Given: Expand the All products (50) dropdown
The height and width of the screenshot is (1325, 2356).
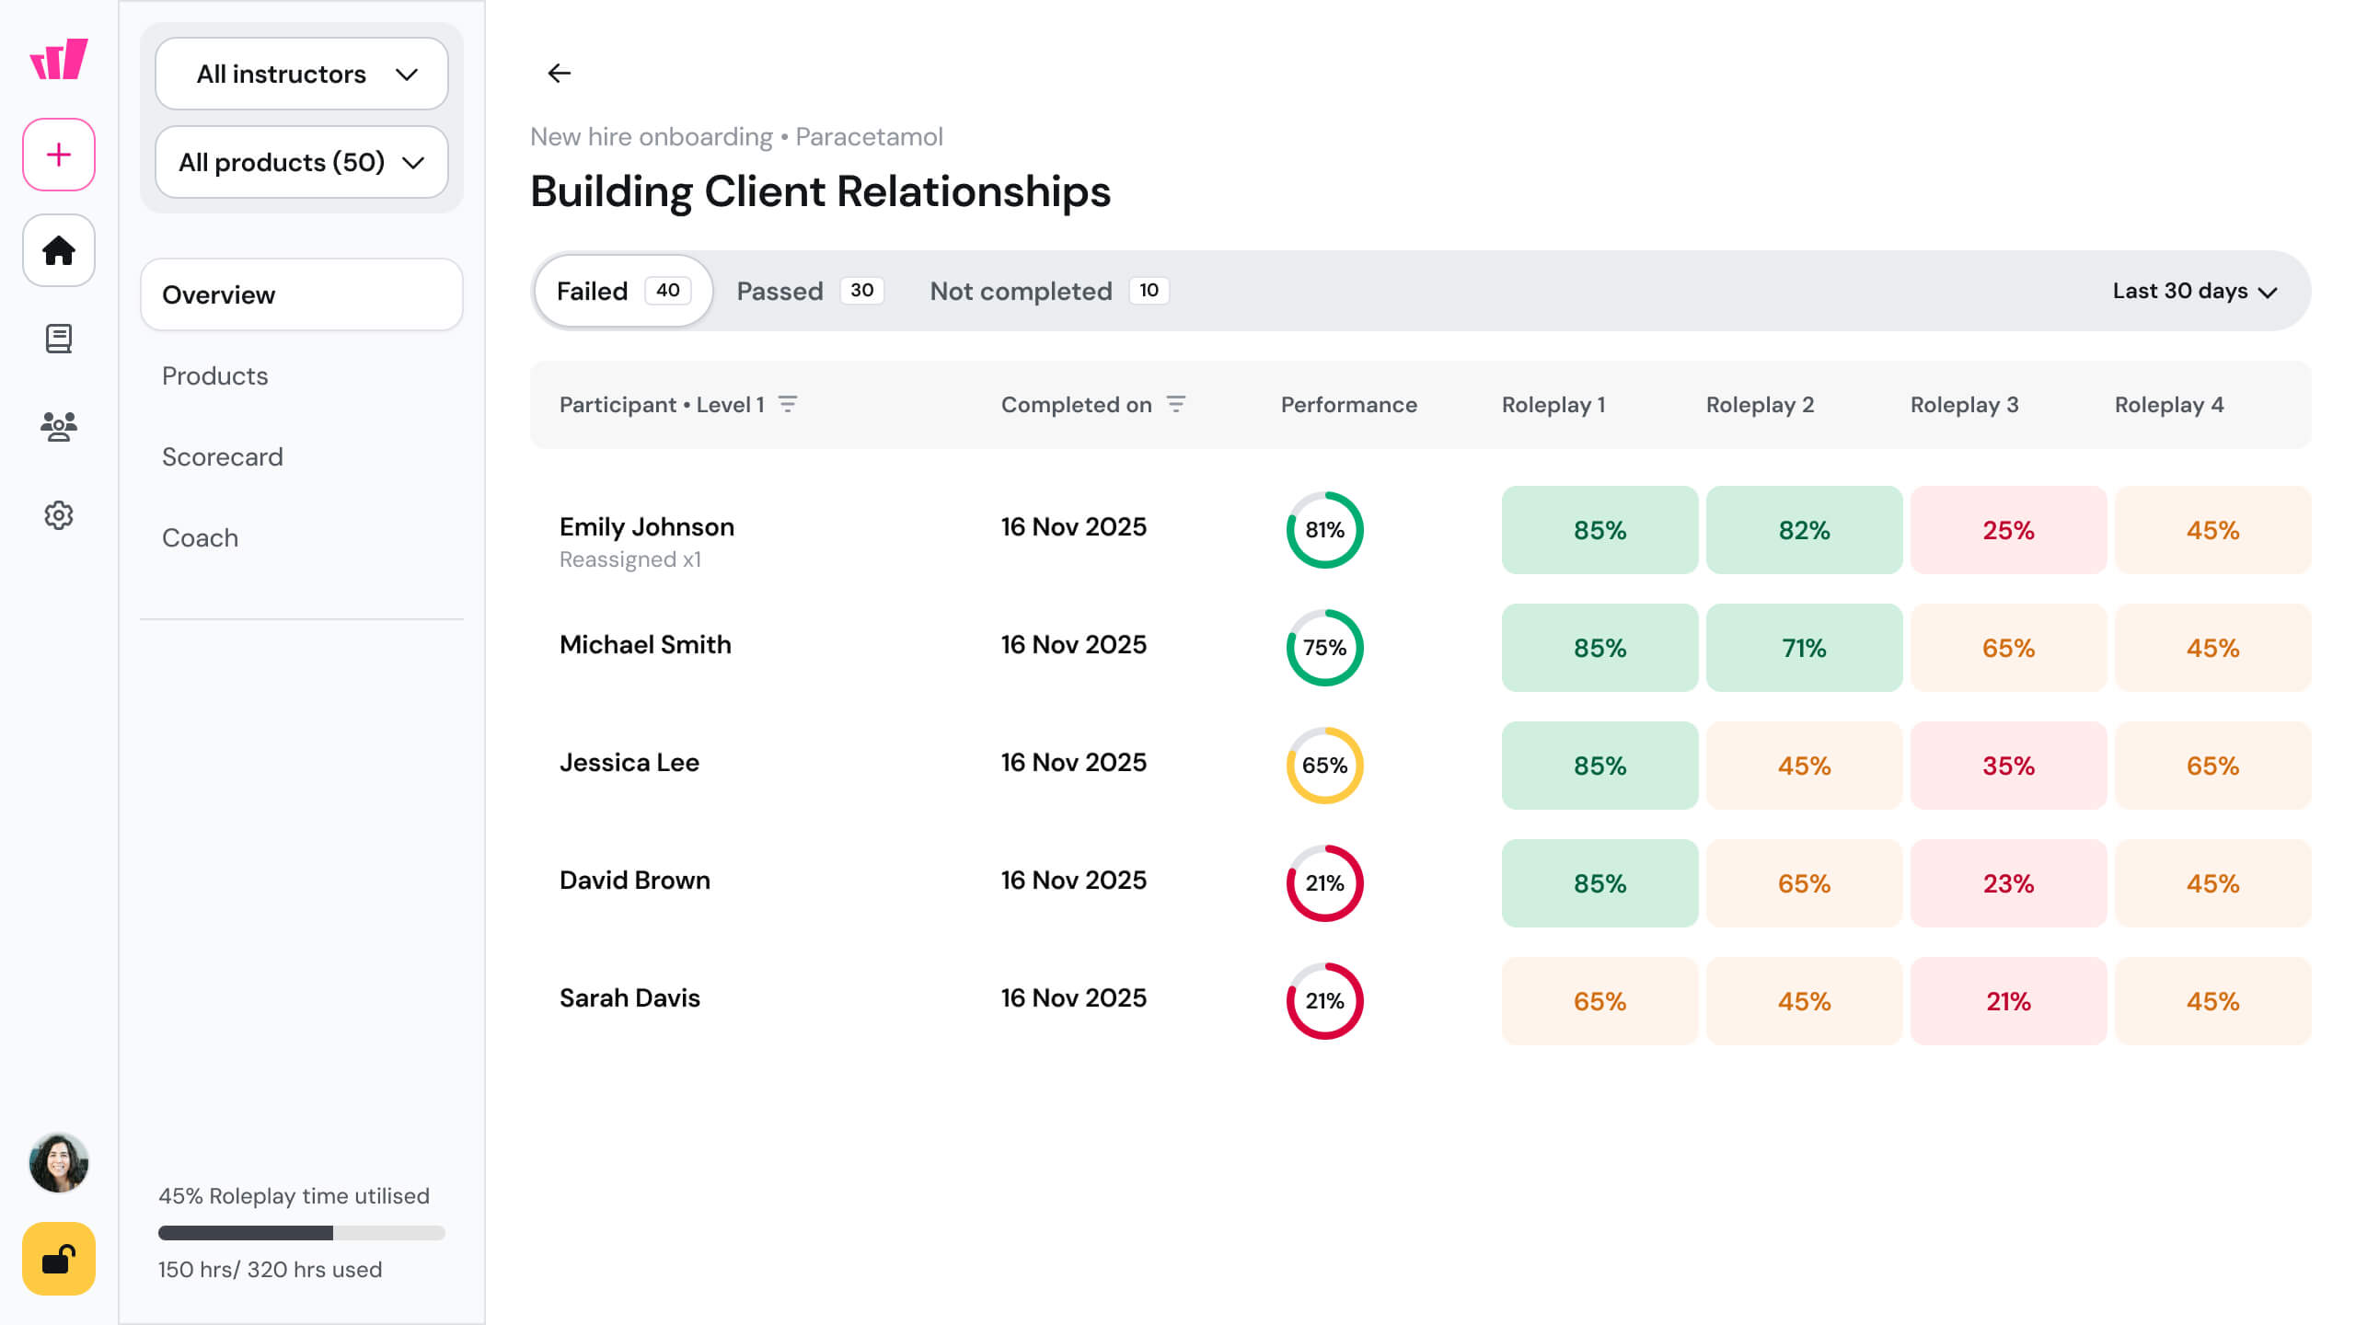Looking at the screenshot, I should tap(302, 162).
